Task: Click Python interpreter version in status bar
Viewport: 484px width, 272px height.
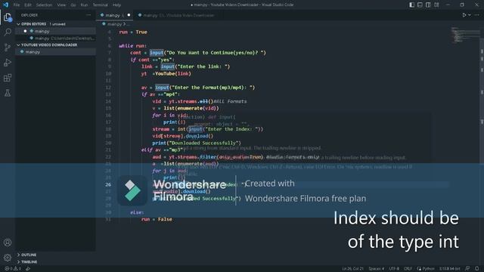Action: (450, 269)
